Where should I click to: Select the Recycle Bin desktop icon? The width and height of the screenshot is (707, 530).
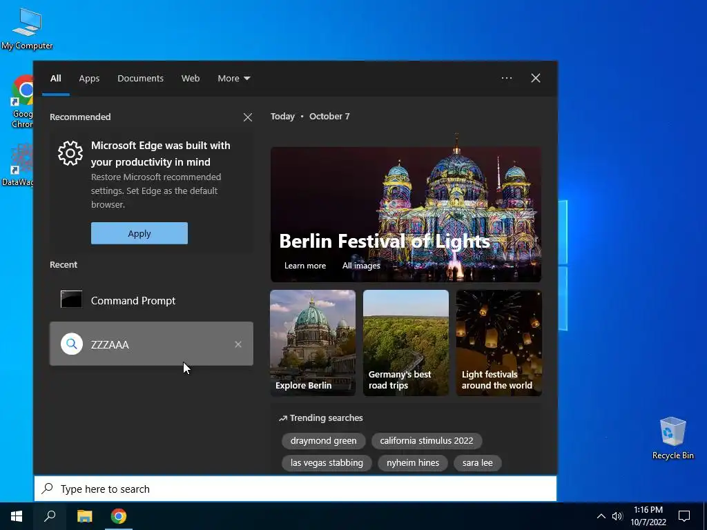(672, 438)
